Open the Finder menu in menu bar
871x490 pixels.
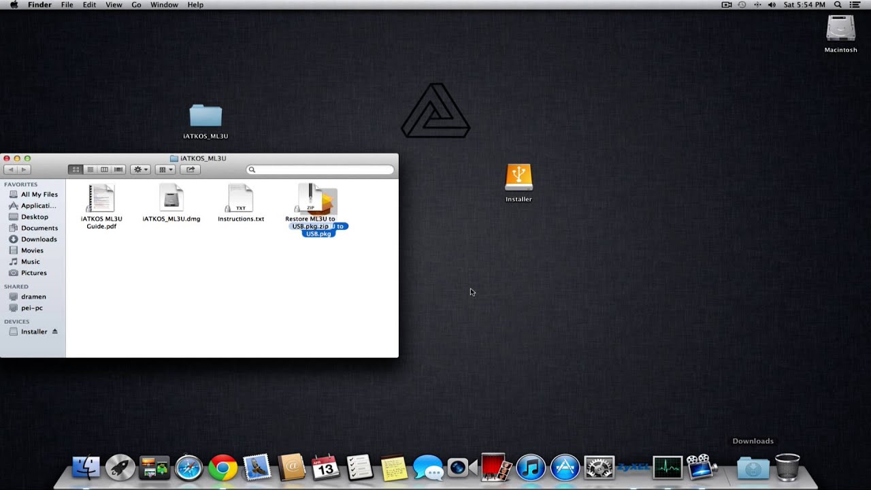(39, 5)
